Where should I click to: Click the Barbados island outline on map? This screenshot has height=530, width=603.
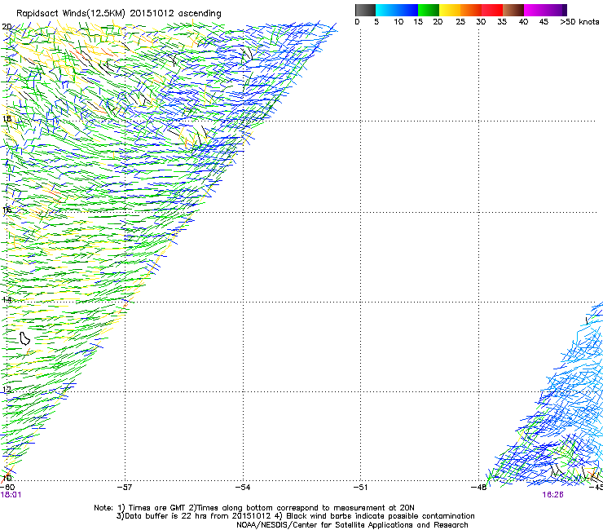point(24,338)
